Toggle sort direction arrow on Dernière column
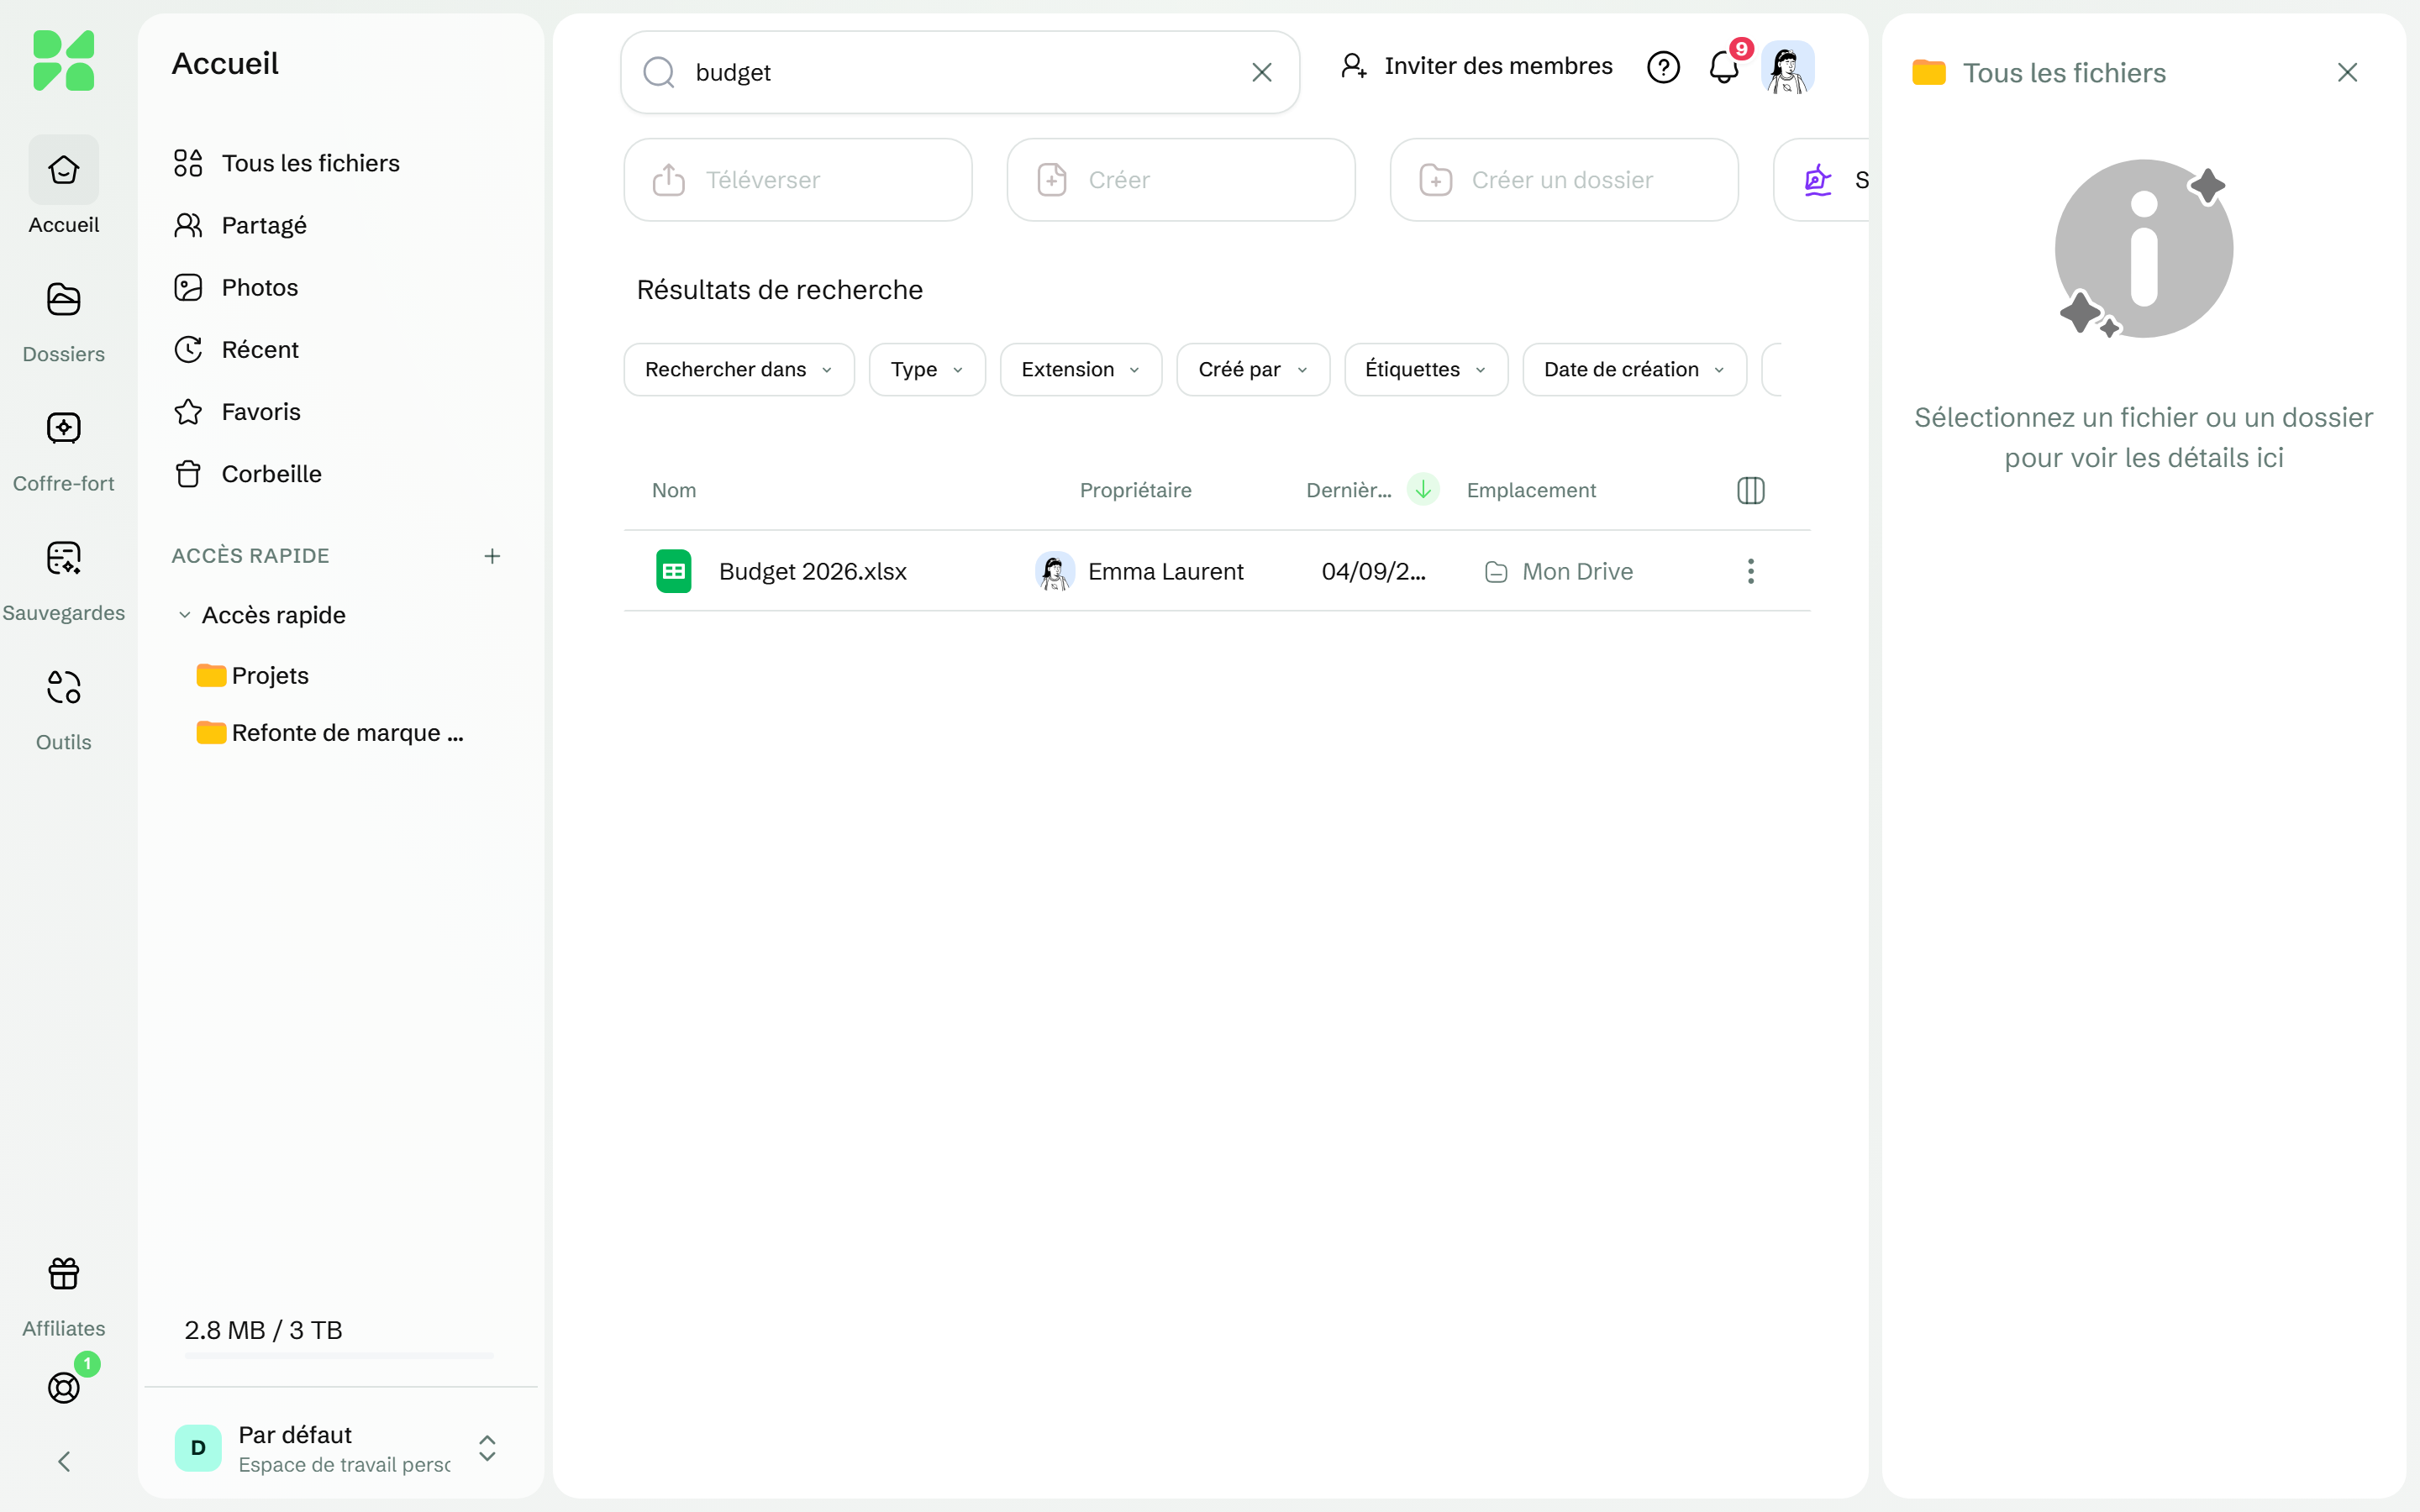 (1422, 489)
